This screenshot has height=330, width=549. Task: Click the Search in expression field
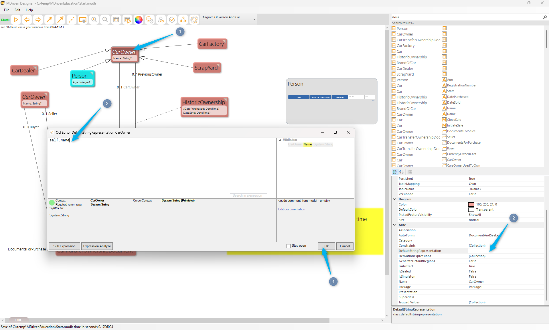pos(248,195)
